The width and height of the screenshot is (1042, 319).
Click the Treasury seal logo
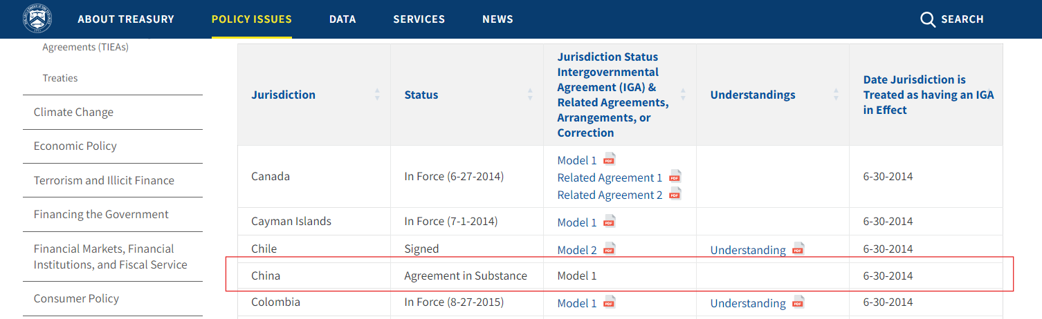(x=37, y=19)
